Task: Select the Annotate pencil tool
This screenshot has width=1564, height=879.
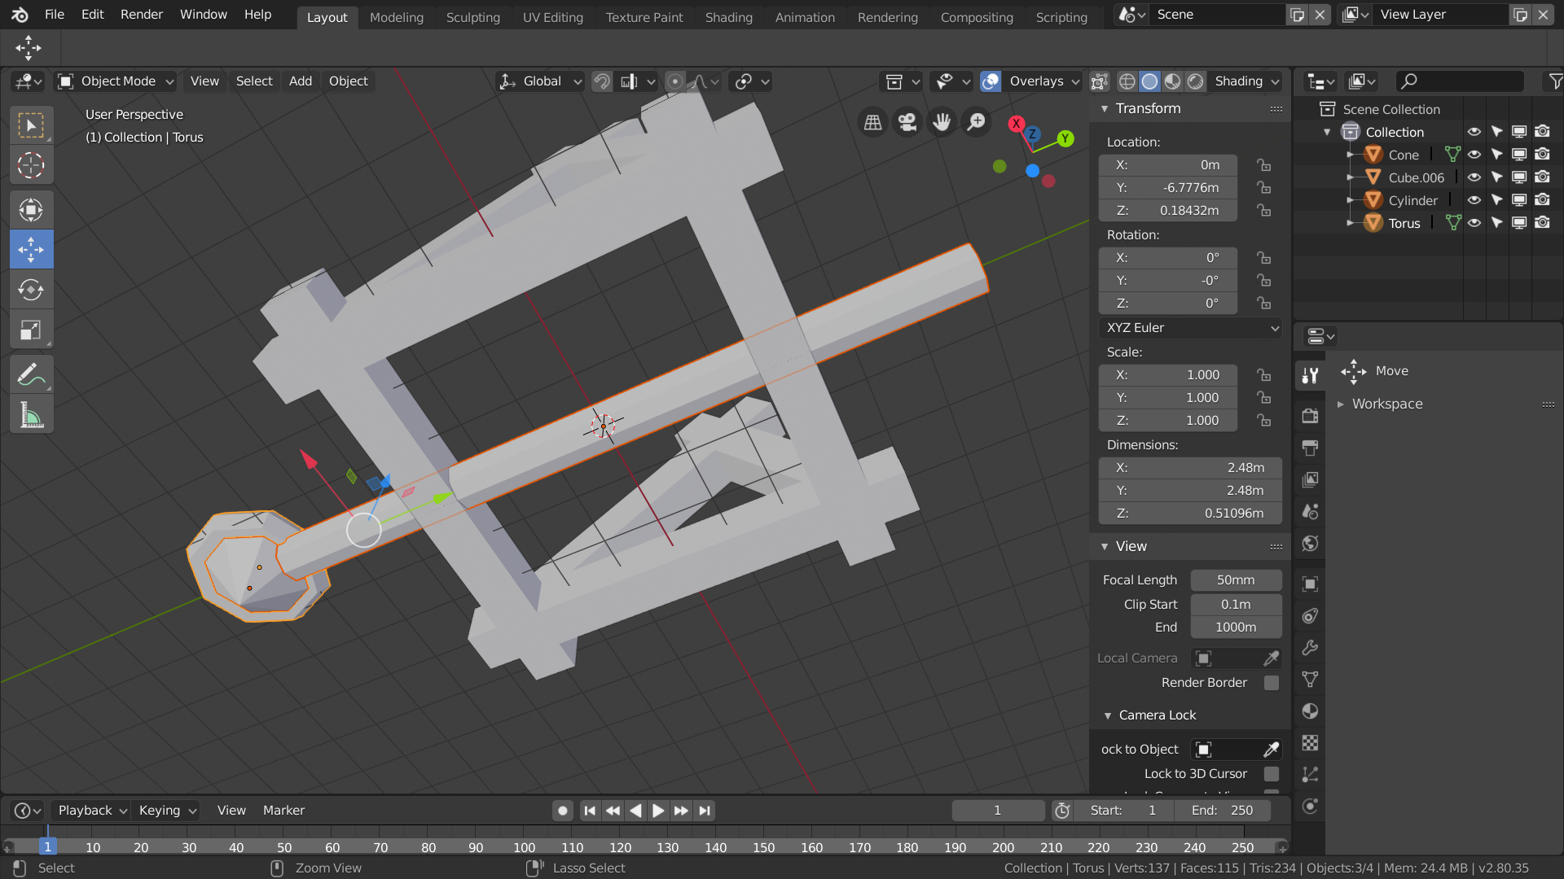Action: click(x=31, y=374)
